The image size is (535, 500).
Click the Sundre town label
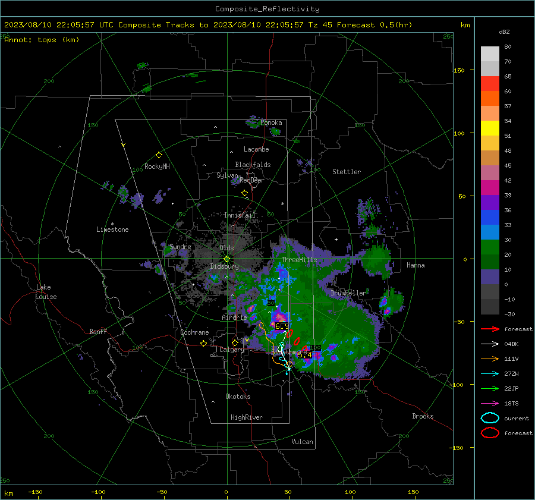(180, 246)
